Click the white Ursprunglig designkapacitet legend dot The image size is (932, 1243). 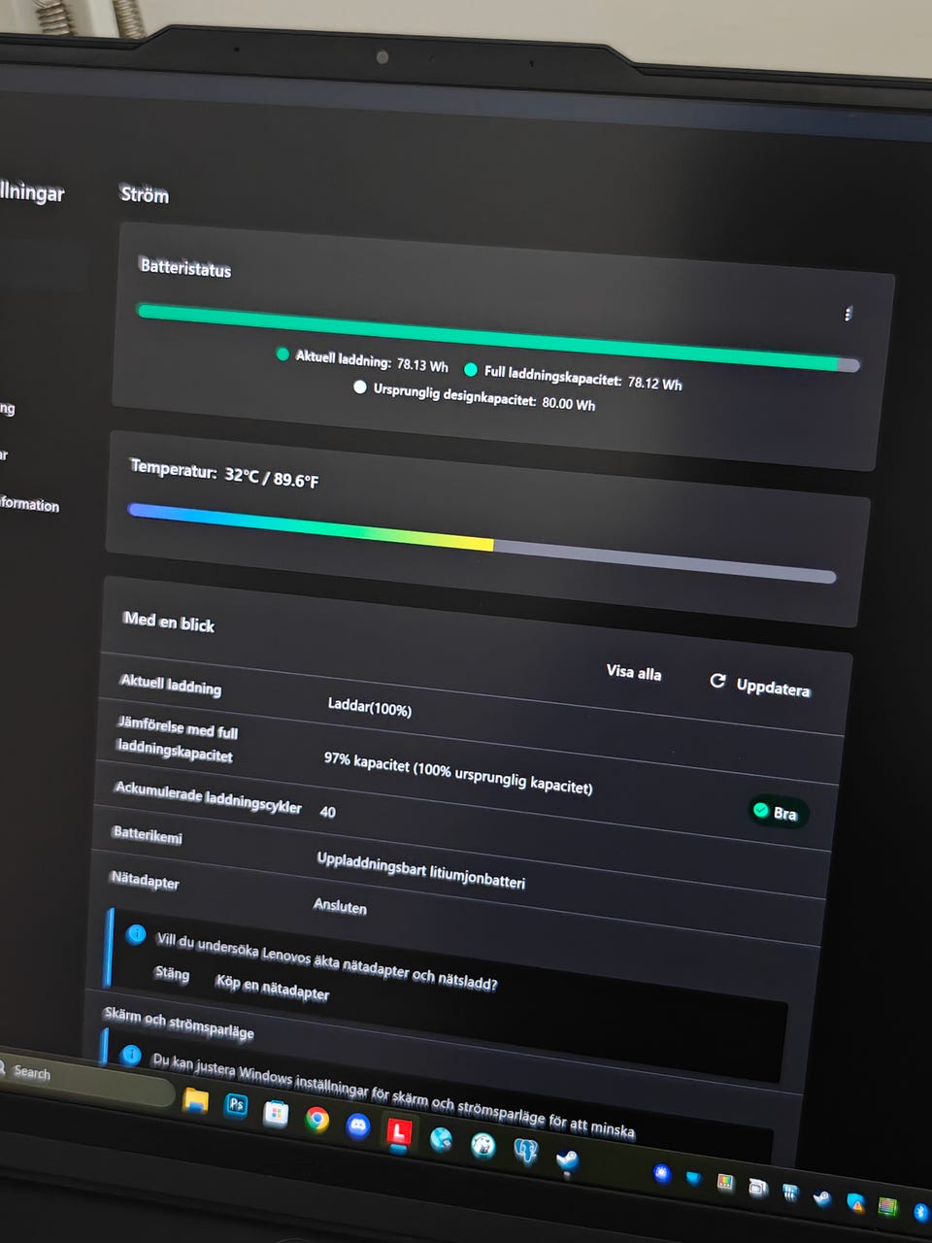coord(360,386)
